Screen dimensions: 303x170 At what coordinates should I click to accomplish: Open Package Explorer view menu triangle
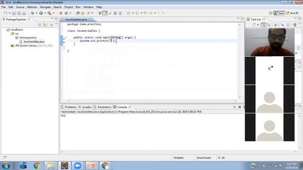click(56, 25)
